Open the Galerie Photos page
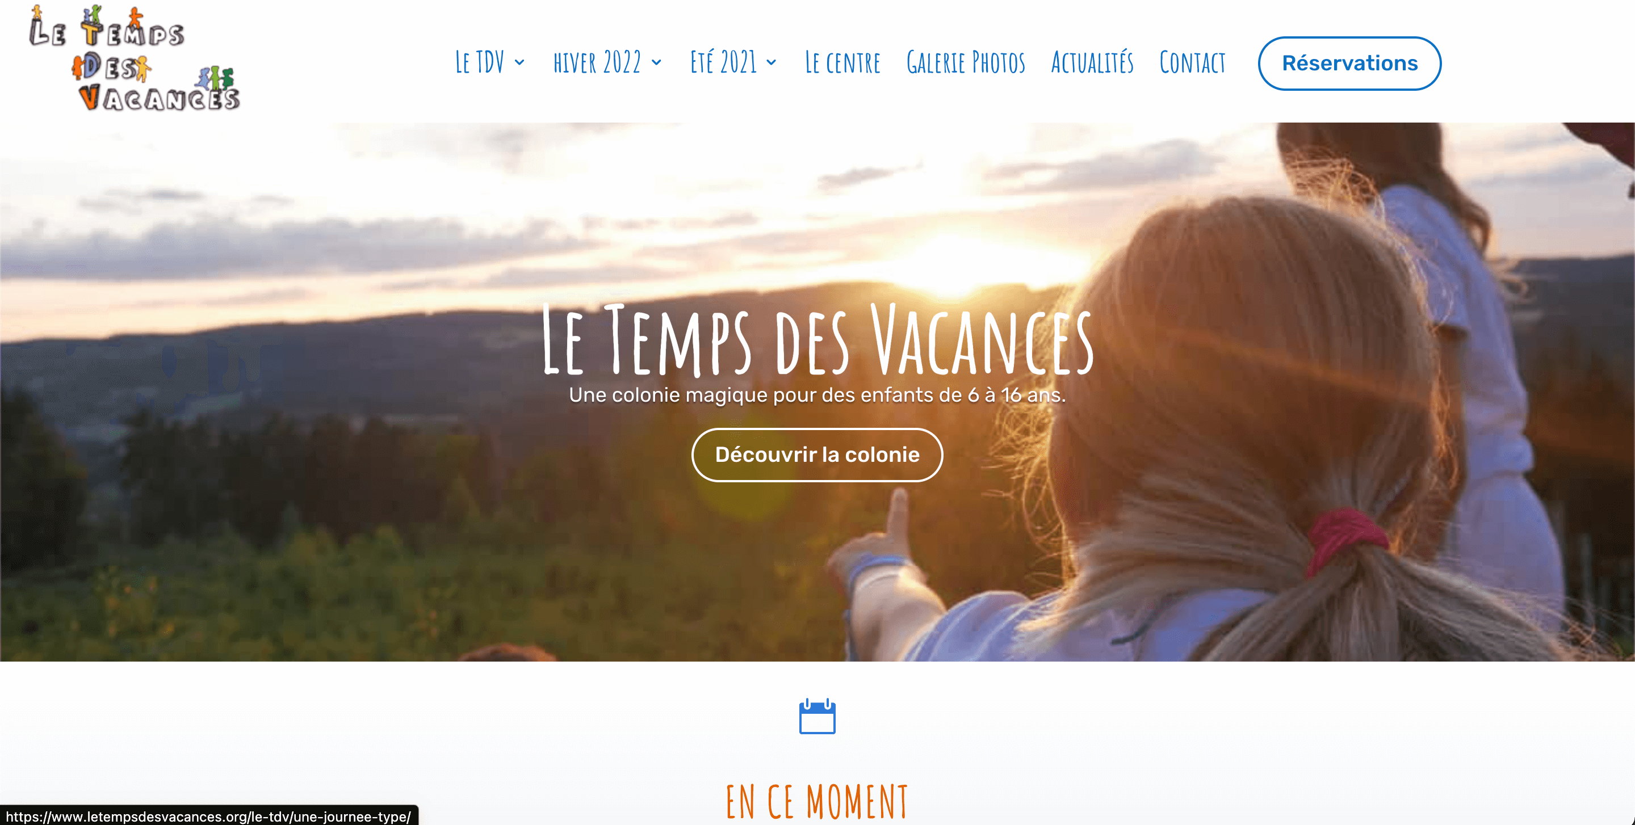The width and height of the screenshot is (1635, 825). (x=965, y=62)
